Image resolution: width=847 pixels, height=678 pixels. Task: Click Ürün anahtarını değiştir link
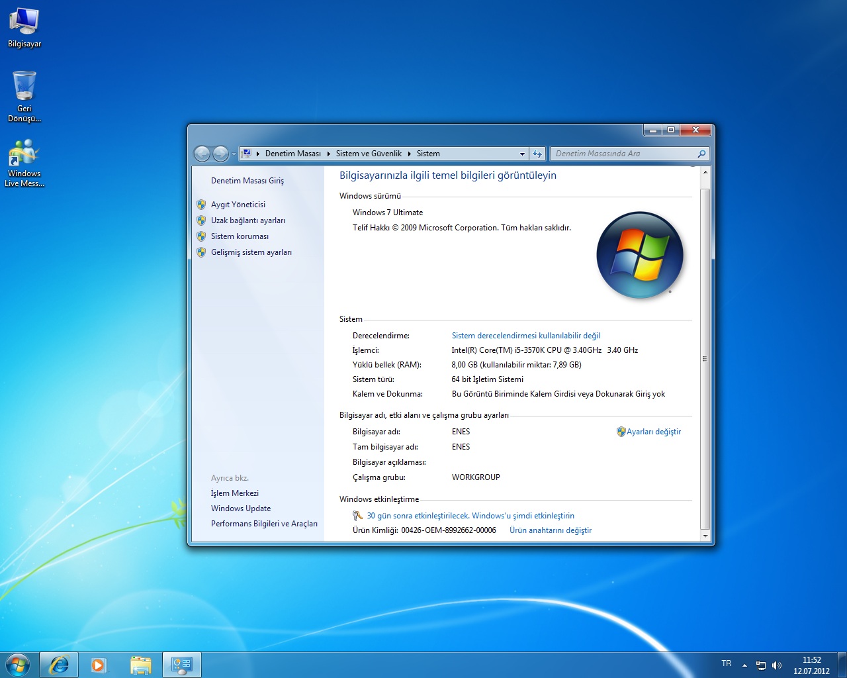click(551, 530)
